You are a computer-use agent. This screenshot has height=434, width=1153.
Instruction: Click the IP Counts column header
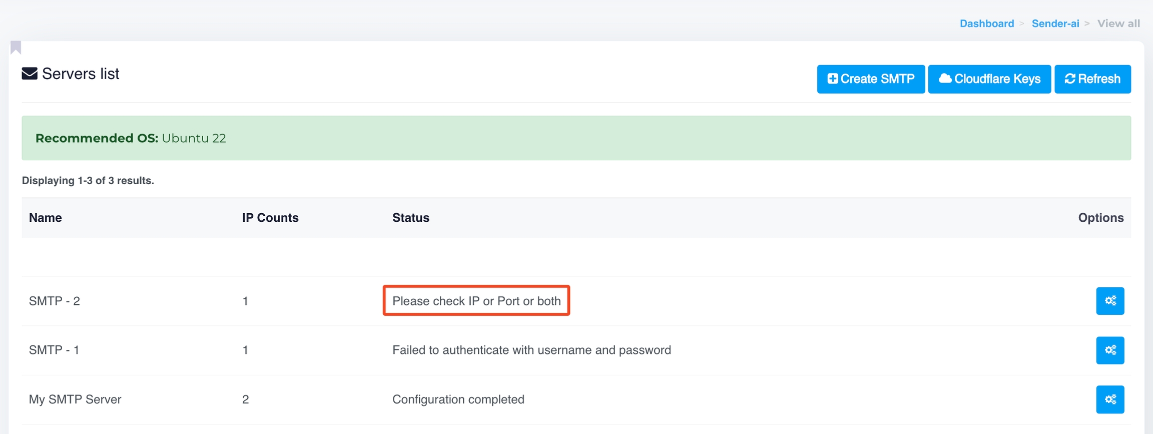pyautogui.click(x=270, y=218)
